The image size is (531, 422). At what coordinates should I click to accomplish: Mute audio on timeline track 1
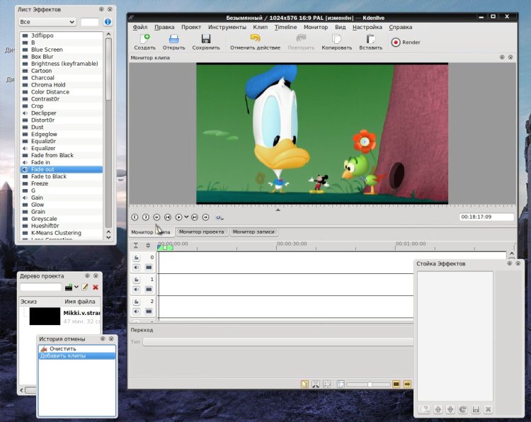pos(137,290)
